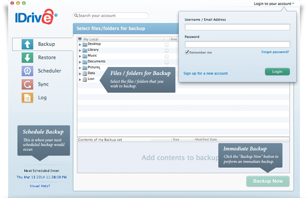Switch to the Restore section
This screenshot has height=198, width=308.
[47, 58]
